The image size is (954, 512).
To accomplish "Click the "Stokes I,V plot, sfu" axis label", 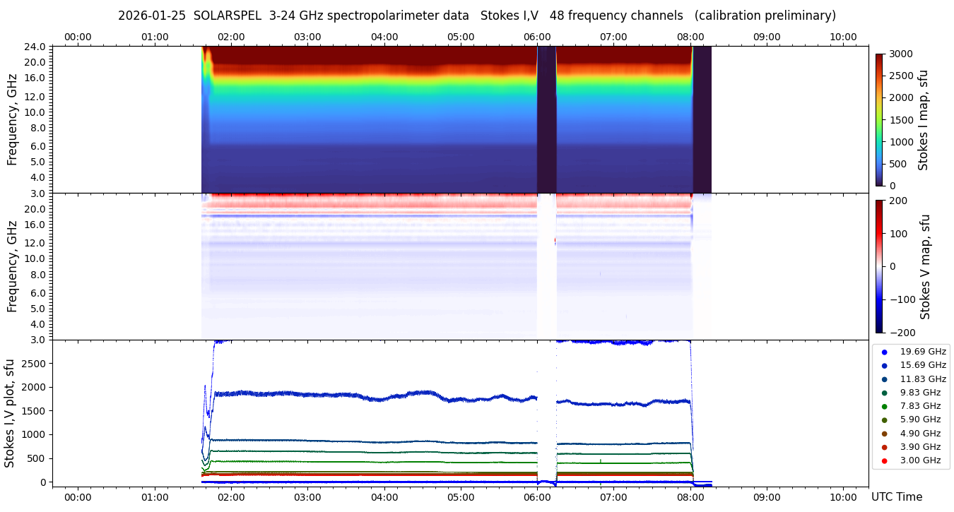I will [x=10, y=413].
